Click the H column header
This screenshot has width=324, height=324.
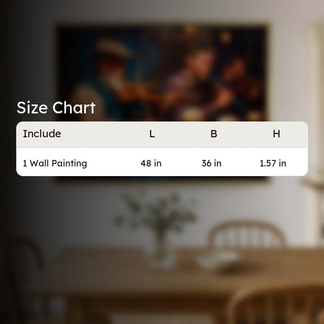tap(277, 134)
